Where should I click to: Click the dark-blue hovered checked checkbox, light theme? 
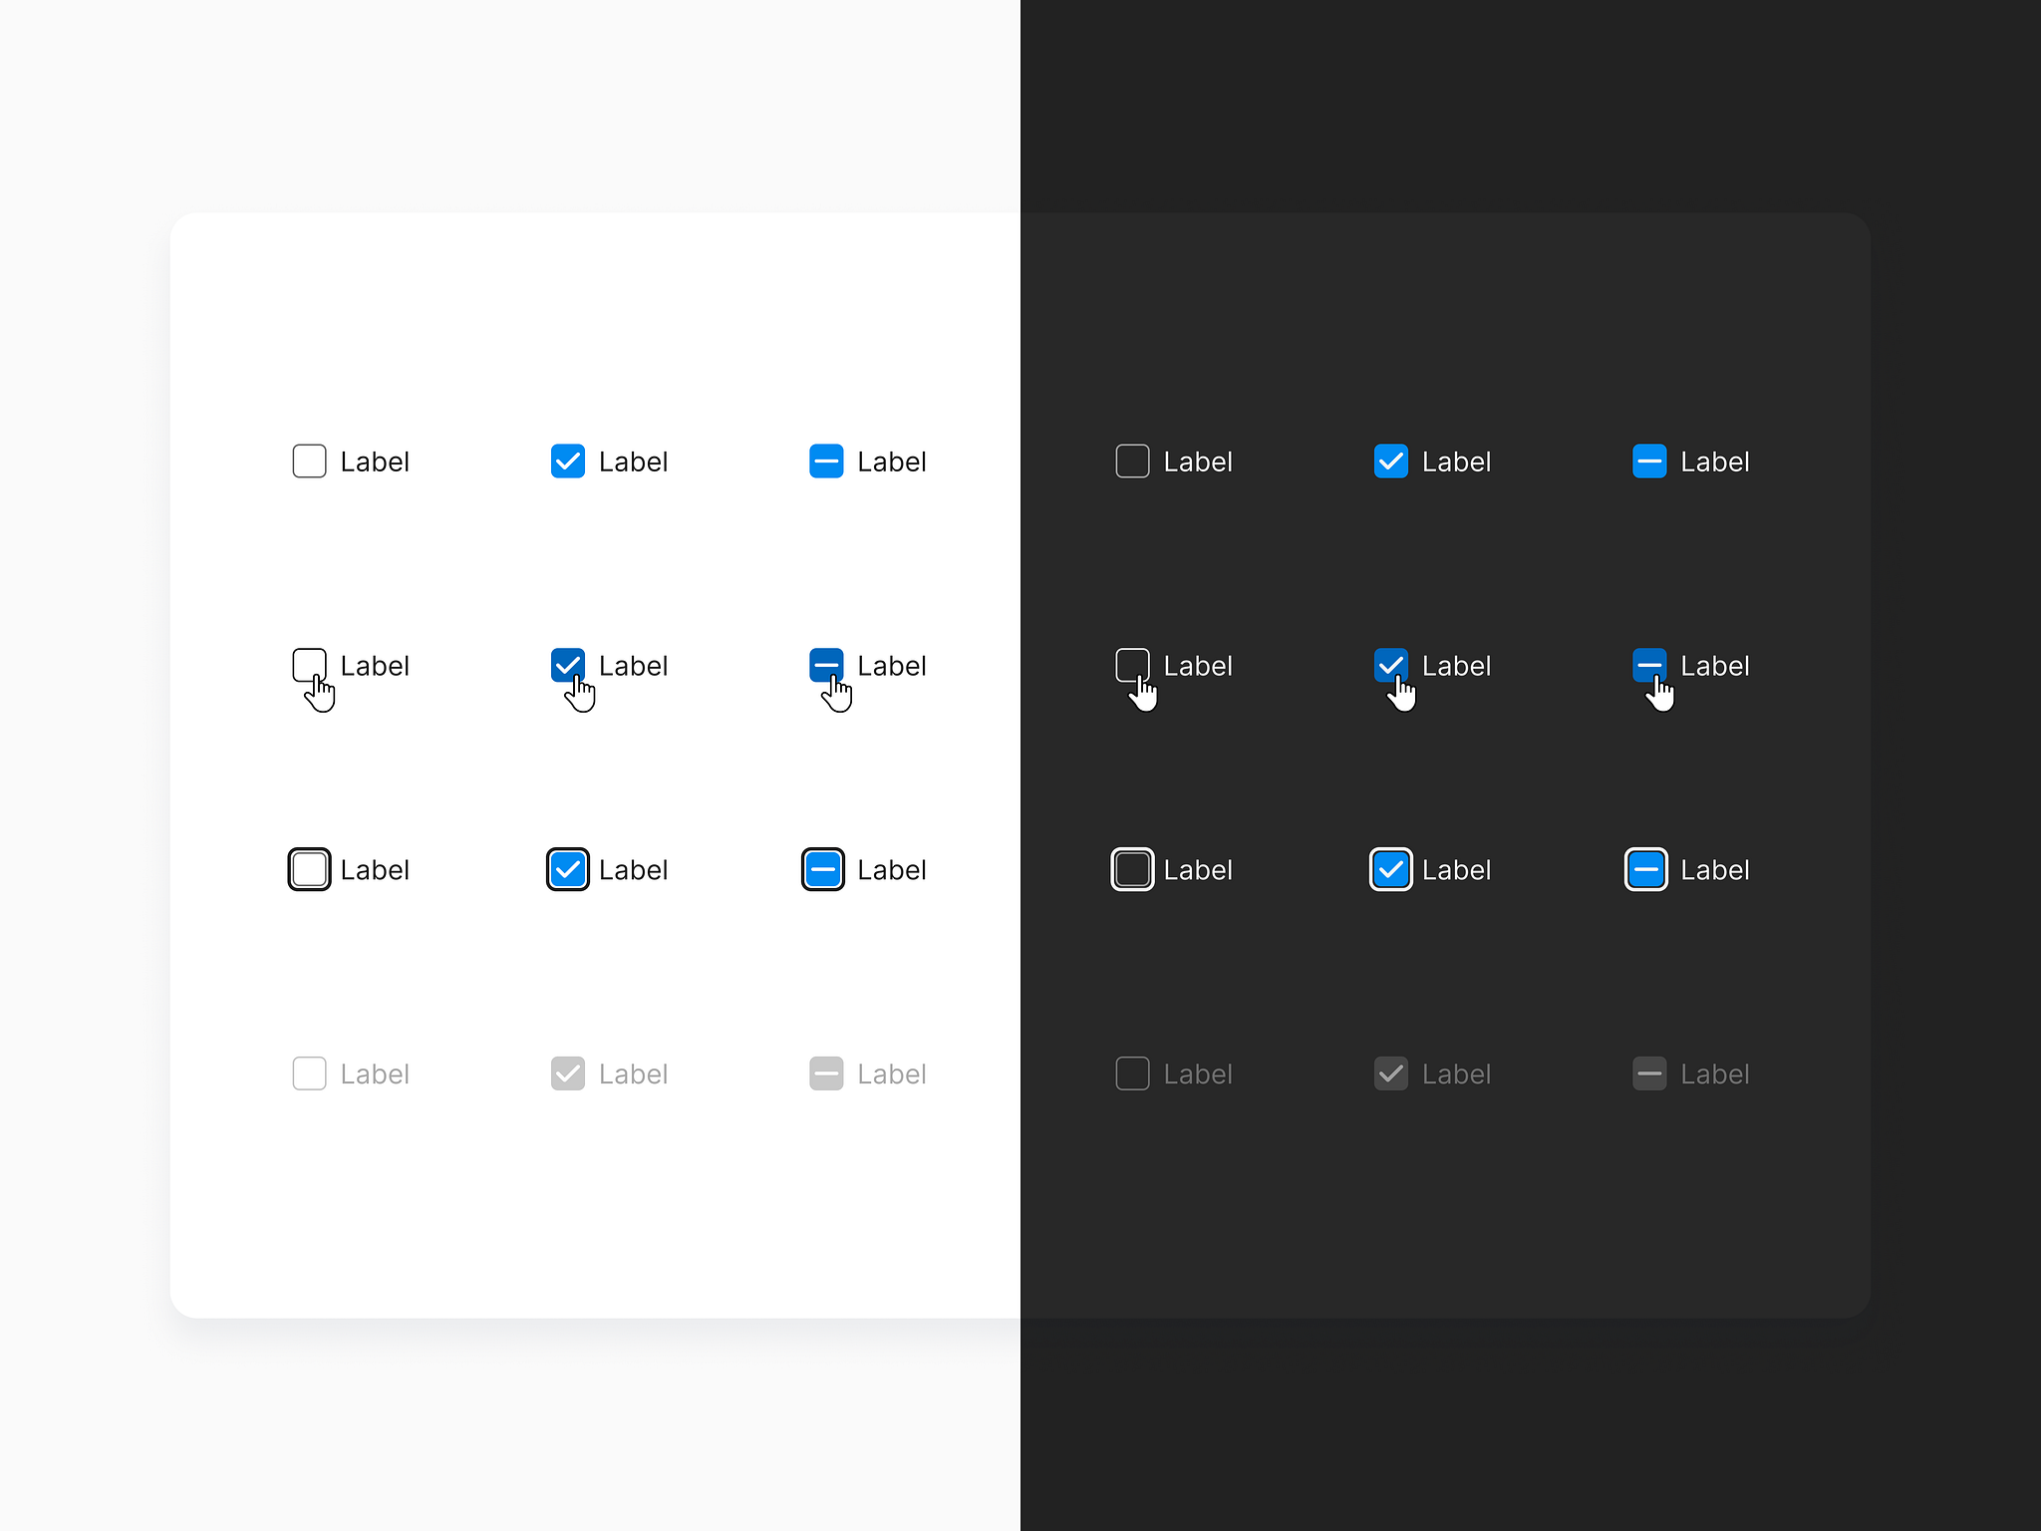(x=568, y=666)
